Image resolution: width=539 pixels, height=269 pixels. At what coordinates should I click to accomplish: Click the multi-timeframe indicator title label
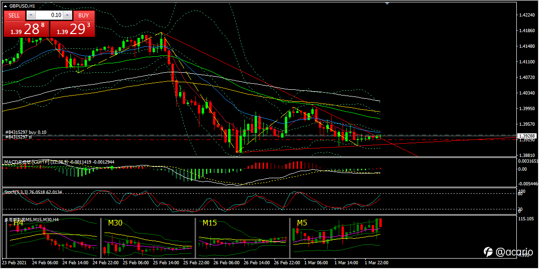coord(31,219)
